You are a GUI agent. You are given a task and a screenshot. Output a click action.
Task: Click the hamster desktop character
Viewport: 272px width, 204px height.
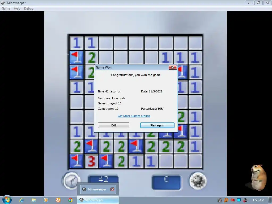(x=258, y=177)
